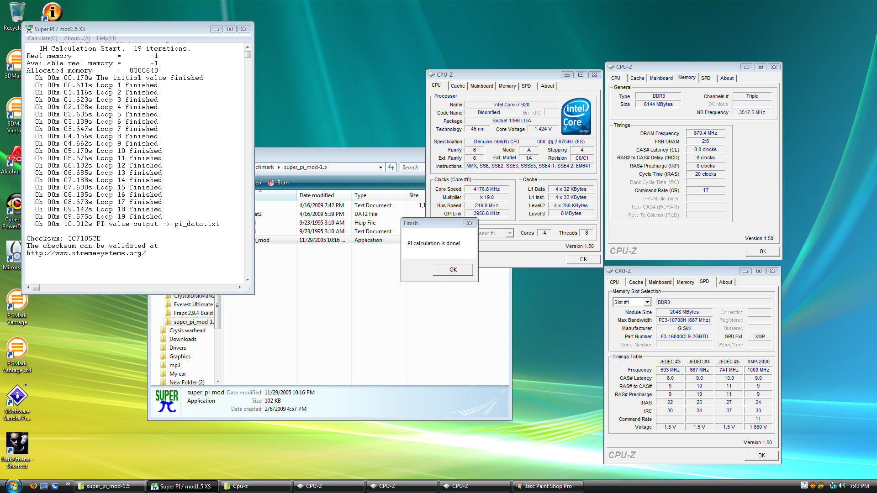Screen dimensions: 877x493
Task: Open the processor selection dropdown in CPU-Z
Action: click(510, 233)
